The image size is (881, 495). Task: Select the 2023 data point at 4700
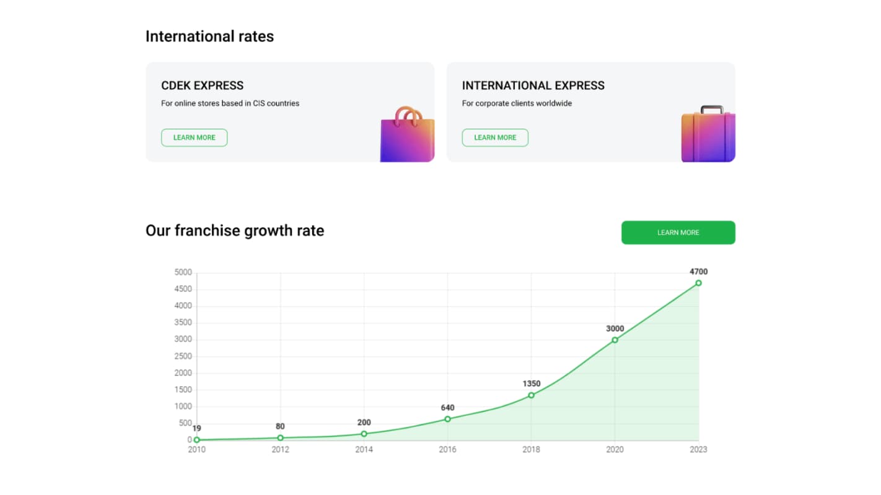tap(698, 283)
